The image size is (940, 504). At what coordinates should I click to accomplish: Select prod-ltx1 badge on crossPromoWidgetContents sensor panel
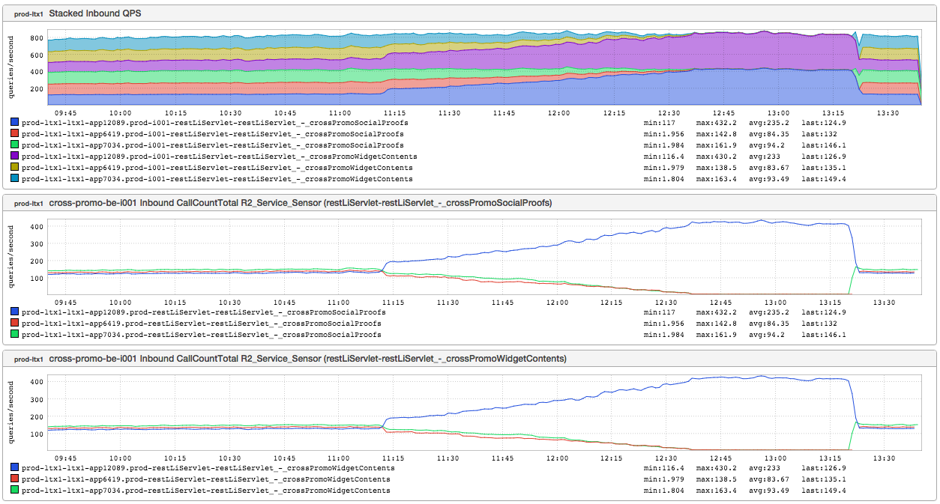coord(27,359)
